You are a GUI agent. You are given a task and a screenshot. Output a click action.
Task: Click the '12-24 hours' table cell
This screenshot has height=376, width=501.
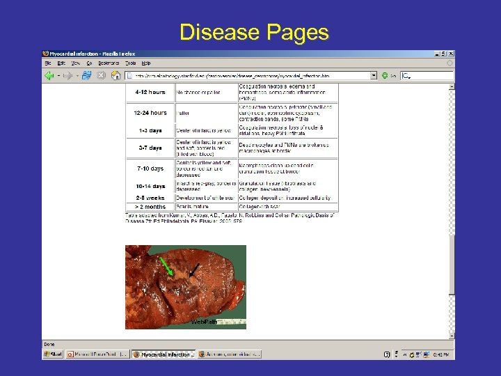coord(150,113)
